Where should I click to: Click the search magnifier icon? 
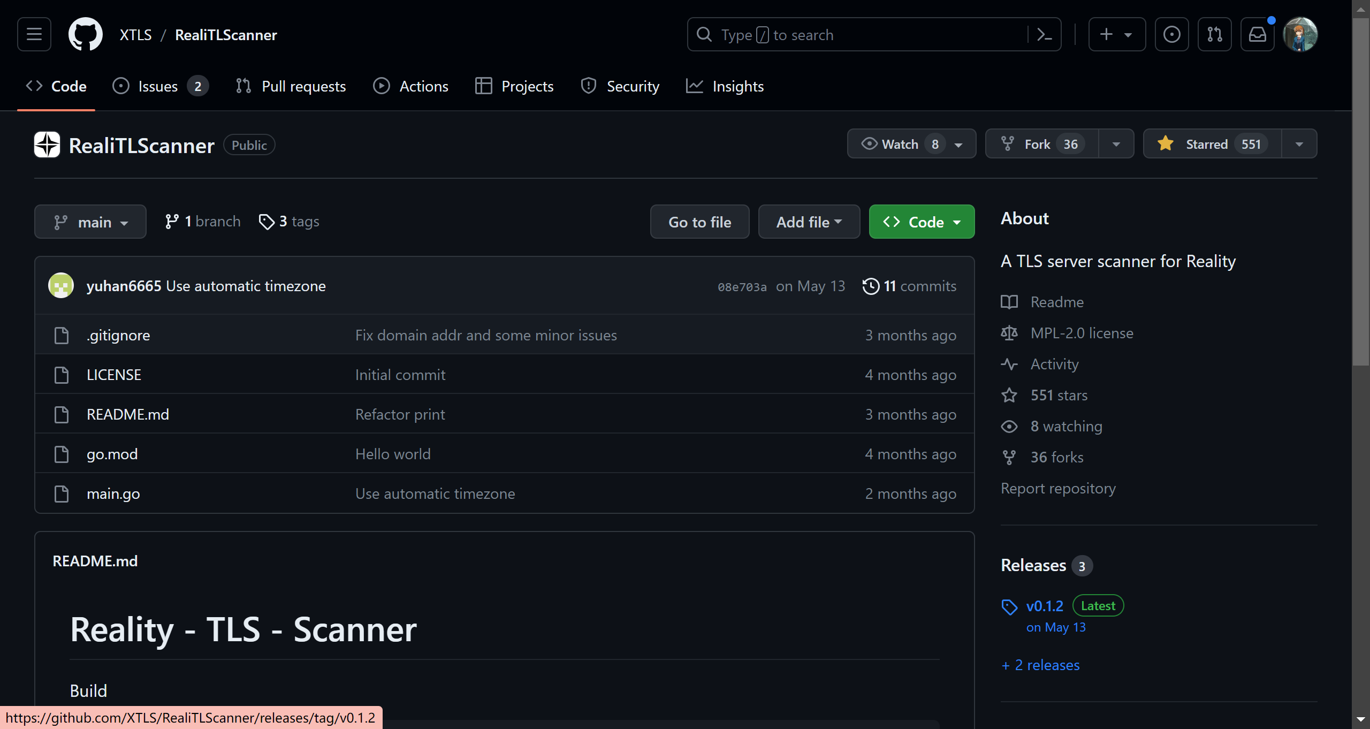tap(704, 35)
